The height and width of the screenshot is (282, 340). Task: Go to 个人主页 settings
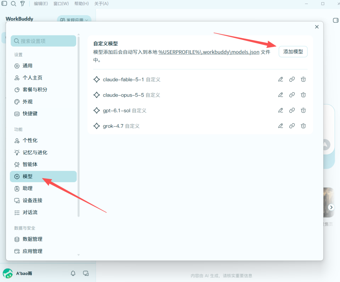coord(43,77)
